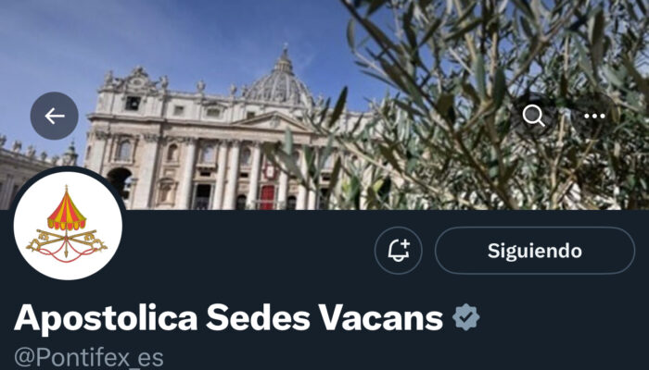Open the three-dot more options menu

[594, 116]
